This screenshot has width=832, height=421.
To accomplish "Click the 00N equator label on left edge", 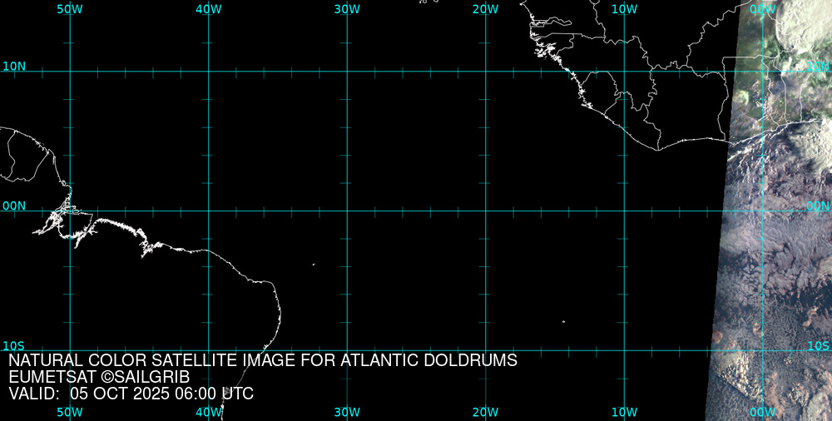I will click(13, 206).
